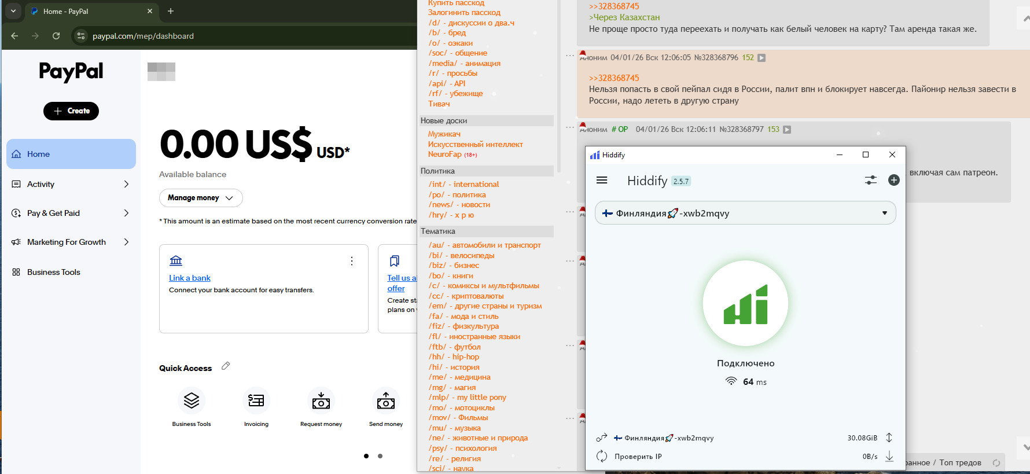
Task: Select the Home - PayPal browser tab
Action: tap(91, 11)
